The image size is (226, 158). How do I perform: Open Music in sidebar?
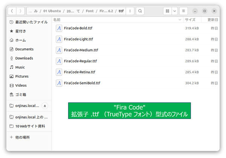(29, 67)
